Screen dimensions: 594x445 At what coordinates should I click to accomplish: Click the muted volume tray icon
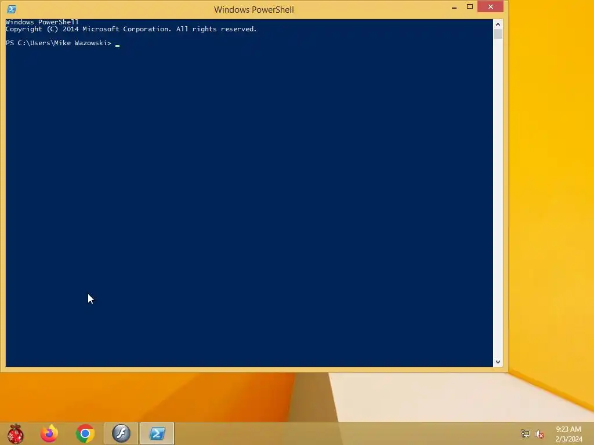click(539, 434)
